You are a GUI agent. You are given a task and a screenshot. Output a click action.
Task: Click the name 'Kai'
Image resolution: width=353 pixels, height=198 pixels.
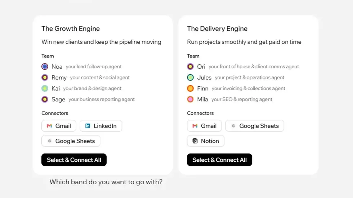[x=55, y=88]
